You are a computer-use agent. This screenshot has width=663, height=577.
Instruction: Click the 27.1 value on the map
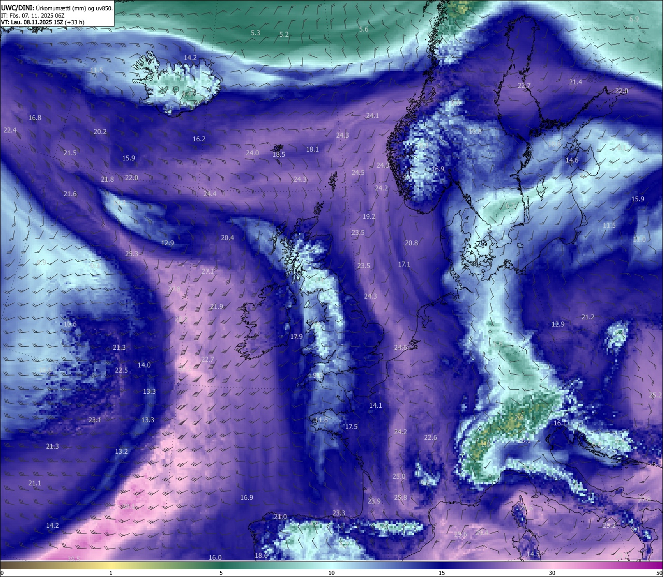pos(208,272)
